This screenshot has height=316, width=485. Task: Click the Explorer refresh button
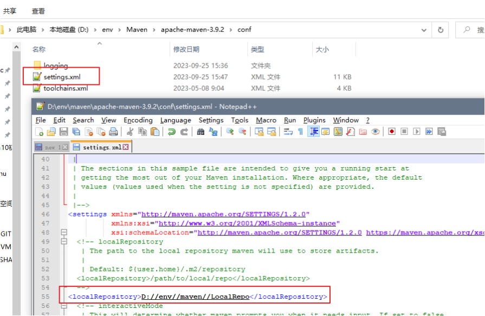[x=441, y=30]
